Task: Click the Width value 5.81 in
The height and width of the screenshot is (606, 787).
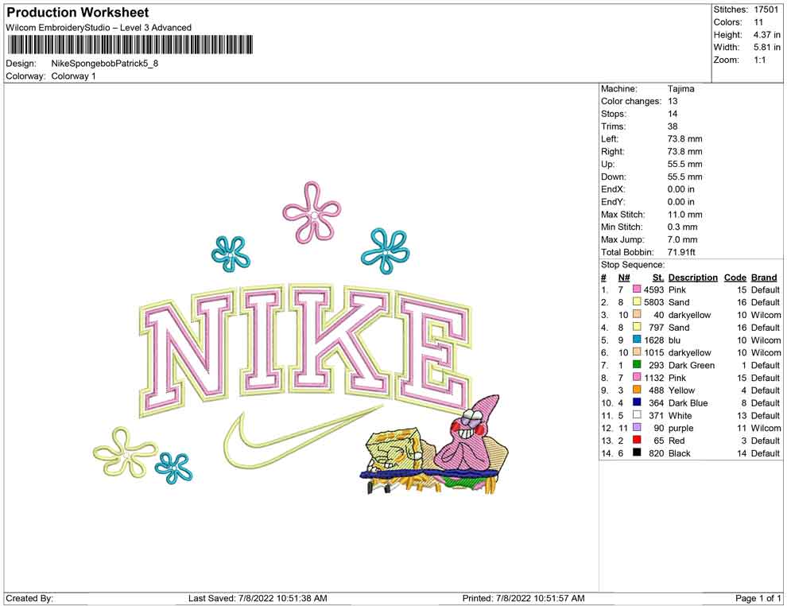Action: [767, 47]
